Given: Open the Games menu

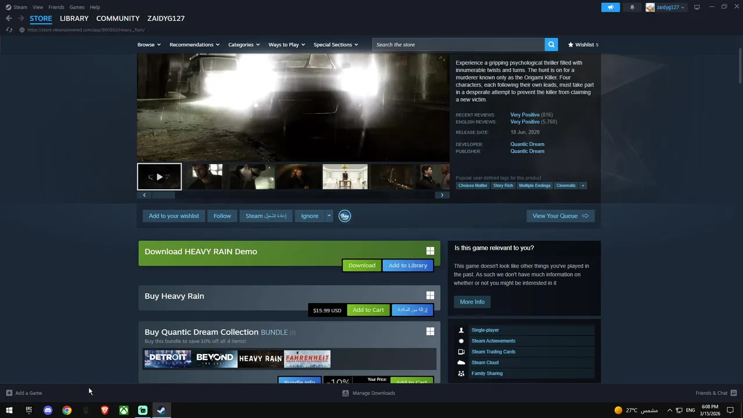Looking at the screenshot, I should [77, 7].
